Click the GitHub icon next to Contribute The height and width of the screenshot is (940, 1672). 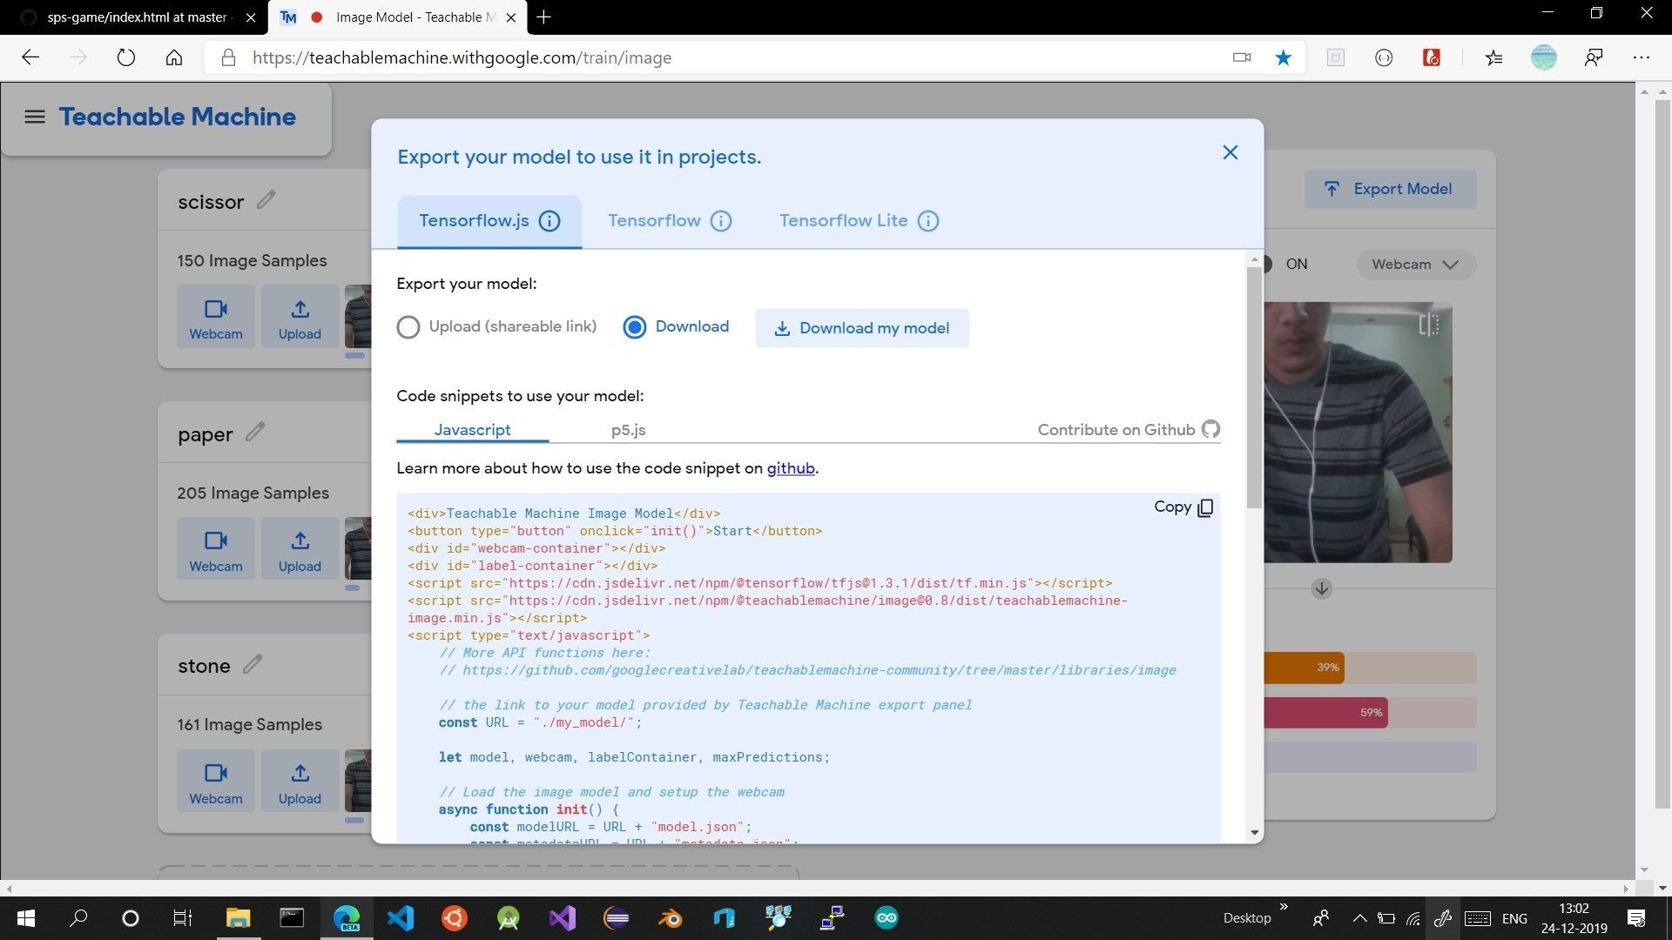pos(1210,429)
